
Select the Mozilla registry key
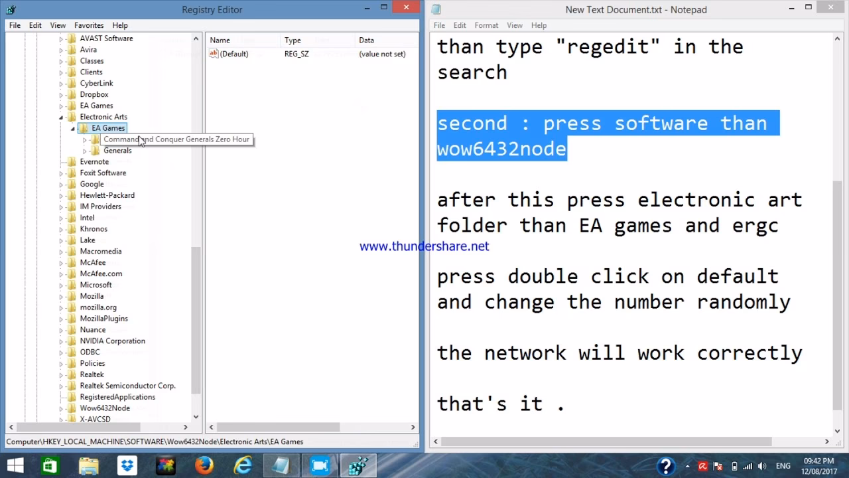[92, 296]
